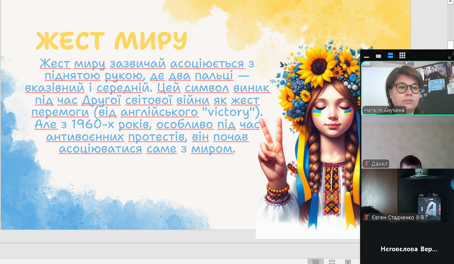
Task: Switch Zoom panel to single speaker view
Action: coord(378,56)
